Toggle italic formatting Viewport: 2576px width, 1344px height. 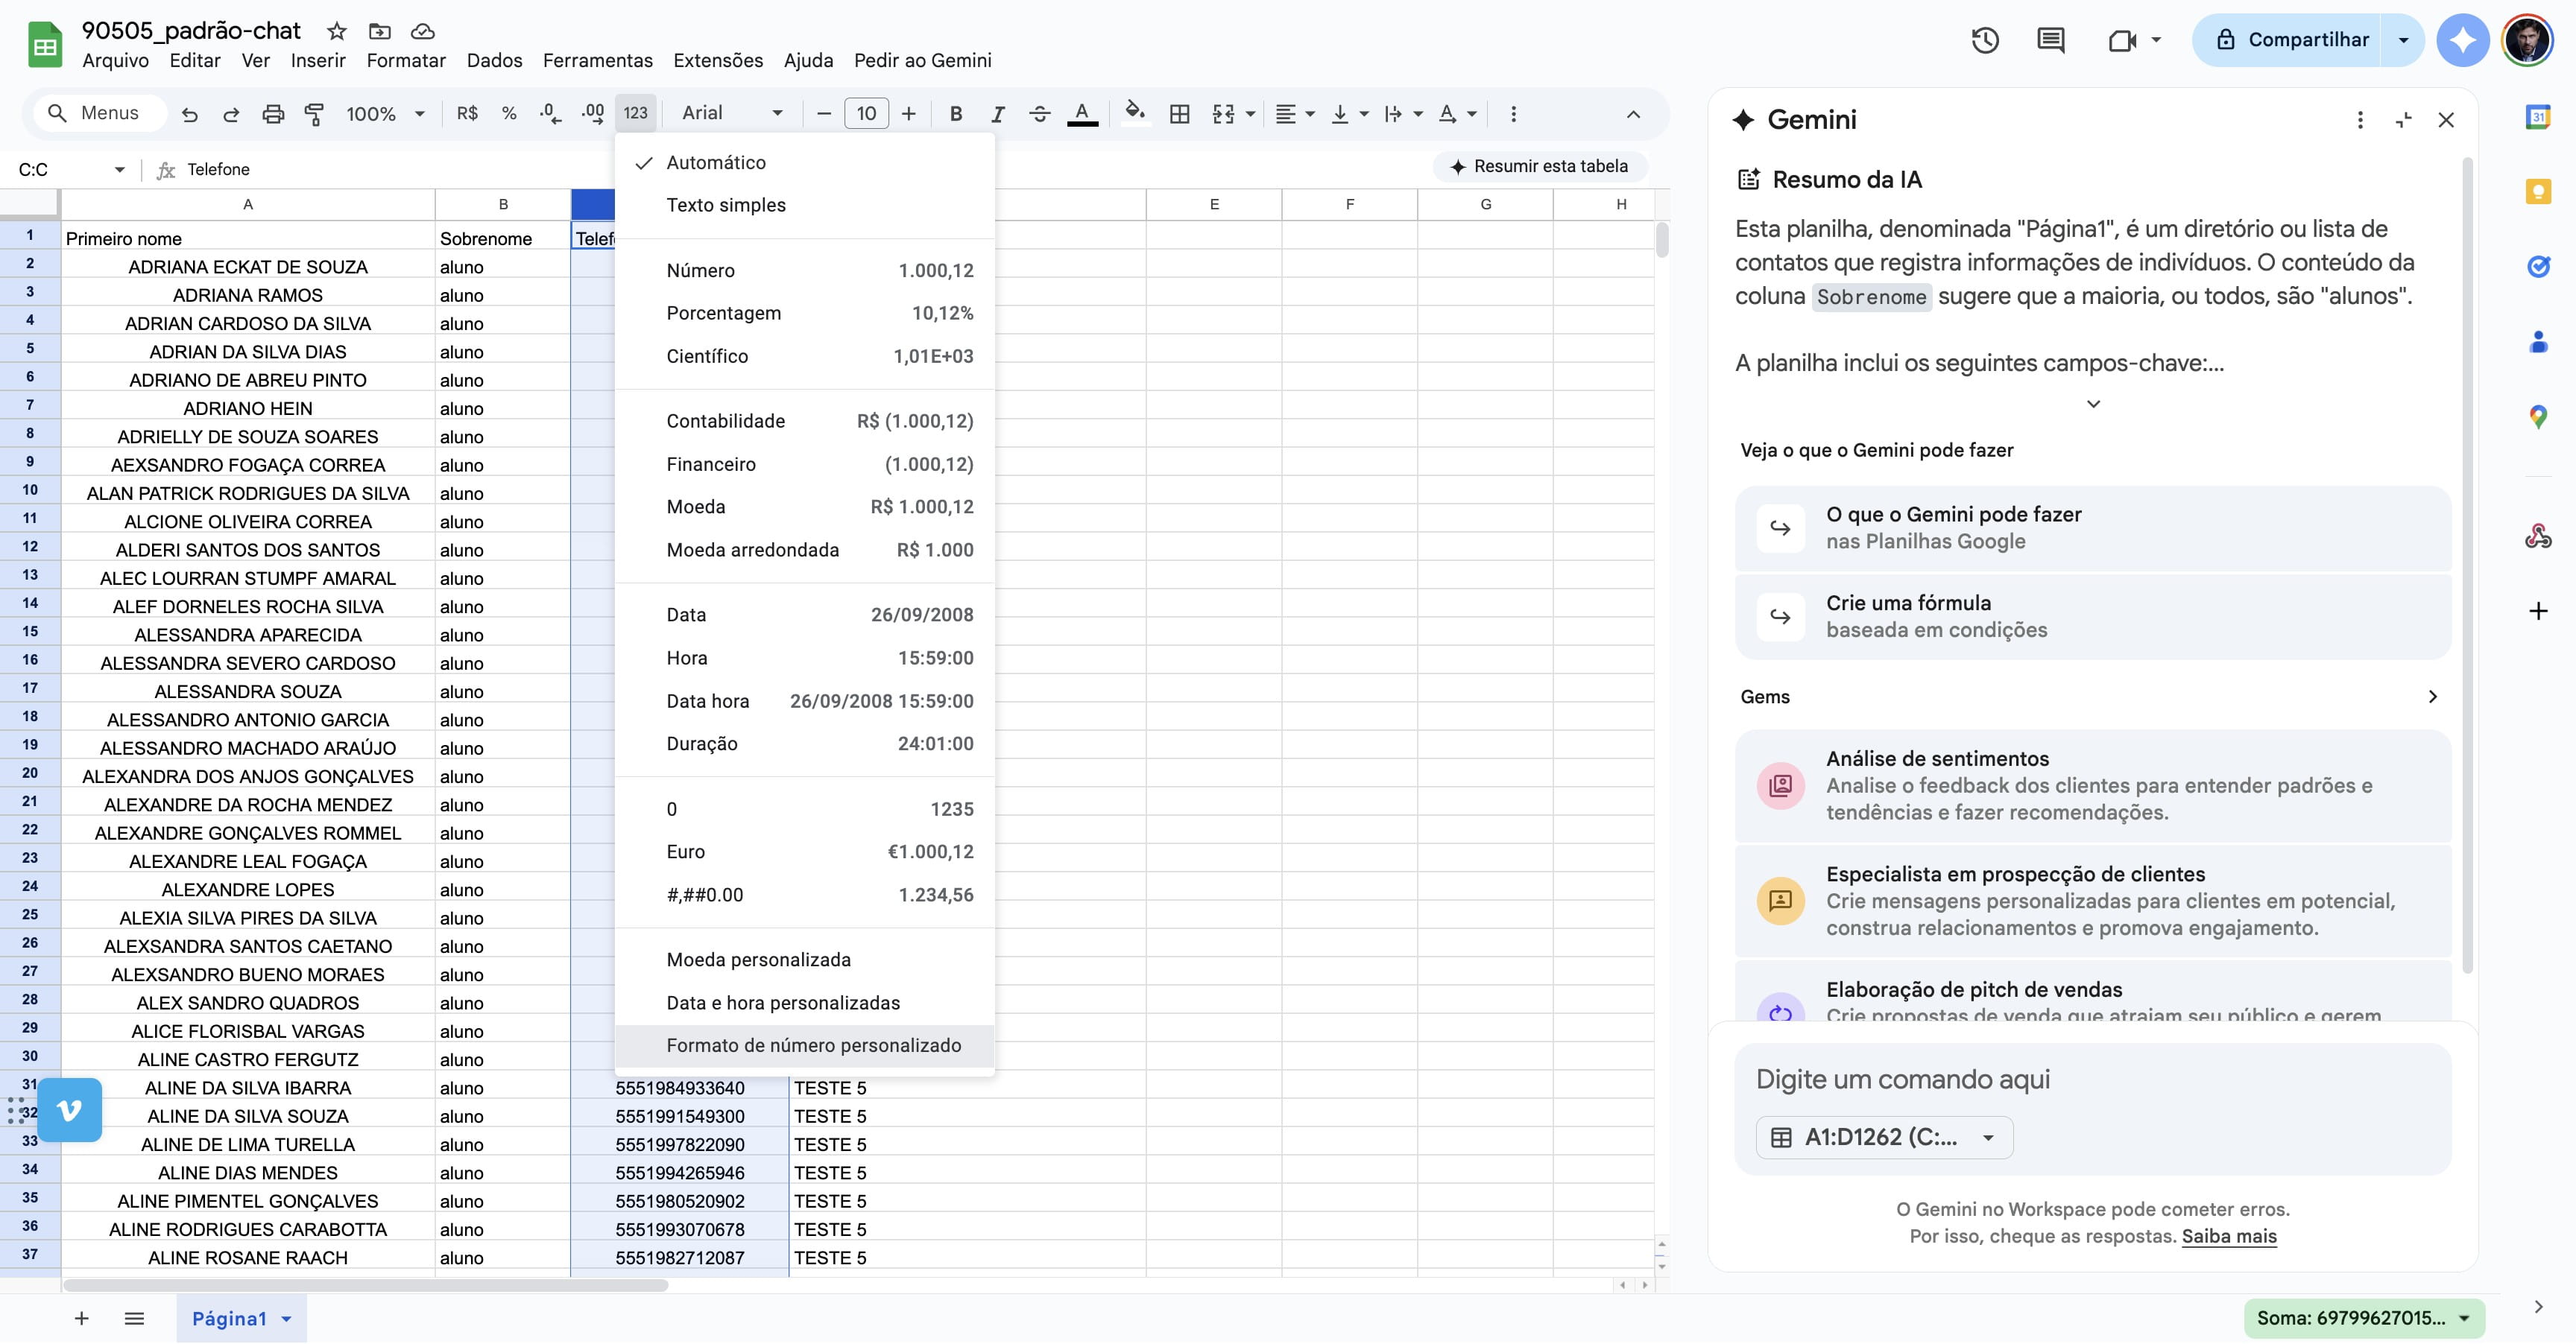[x=997, y=114]
